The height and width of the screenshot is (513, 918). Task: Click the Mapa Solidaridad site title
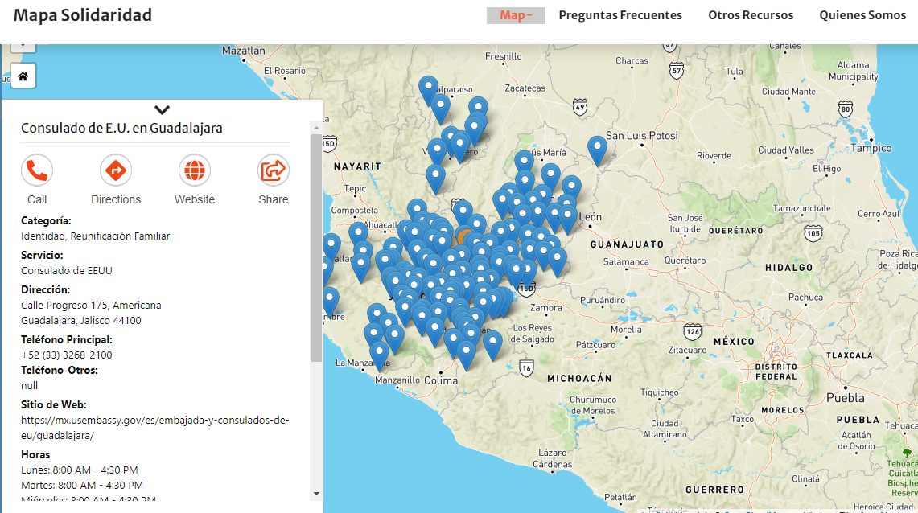click(x=83, y=15)
